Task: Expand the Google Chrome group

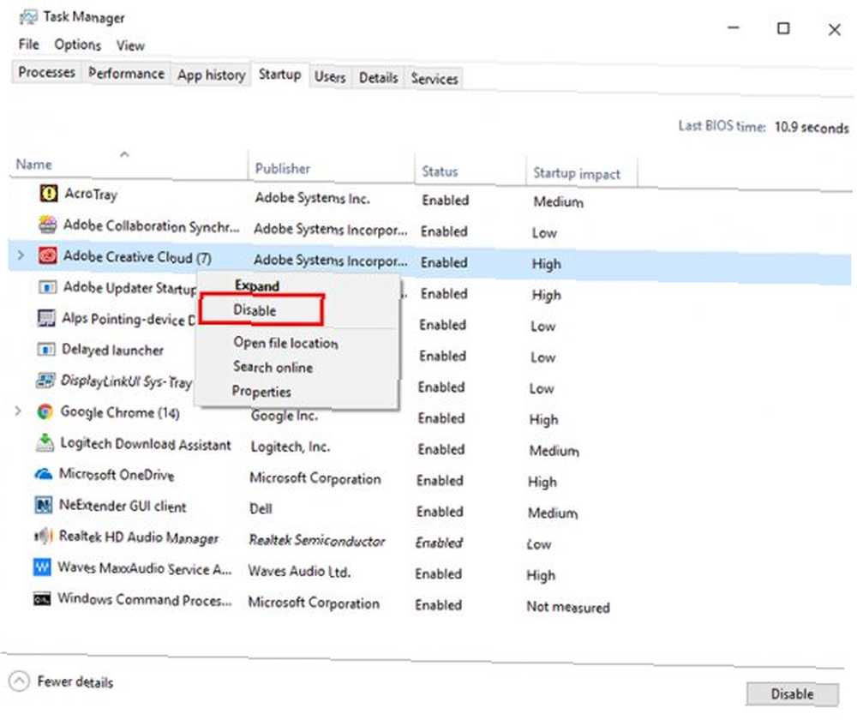Action: pos(18,411)
